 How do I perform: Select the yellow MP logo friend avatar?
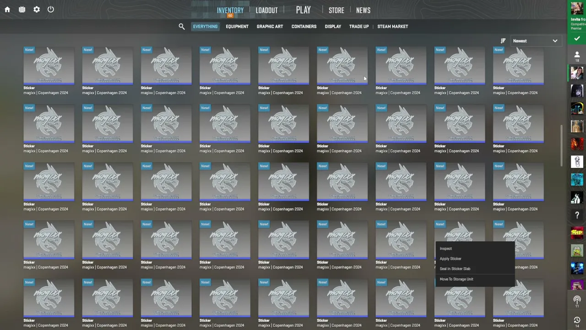(577, 233)
